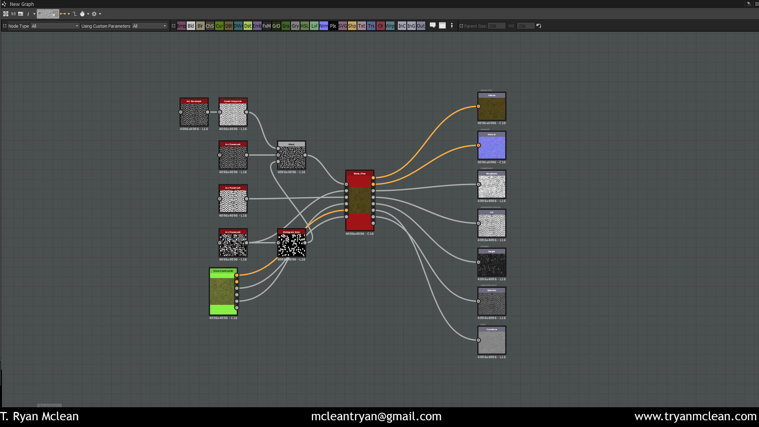Click the New Graph tab title
Image resolution: width=759 pixels, height=427 pixels.
22,4
